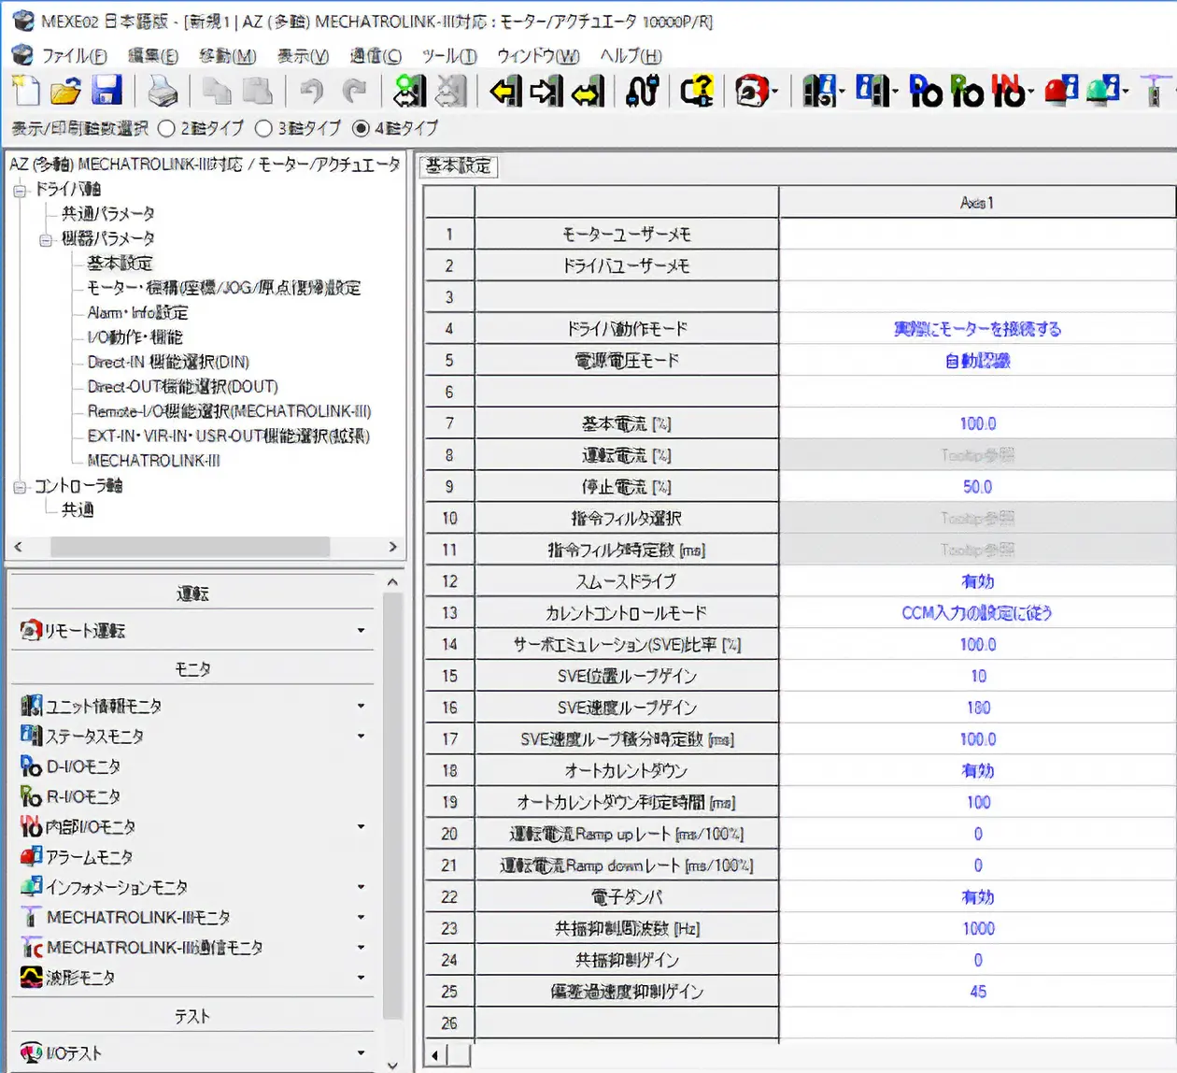Image resolution: width=1177 pixels, height=1073 pixels.
Task: Click the D-I/O monitor toolbar icon
Action: tap(925, 91)
